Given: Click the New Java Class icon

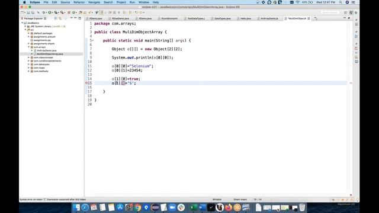Looking at the screenshot, I should tap(73, 12).
